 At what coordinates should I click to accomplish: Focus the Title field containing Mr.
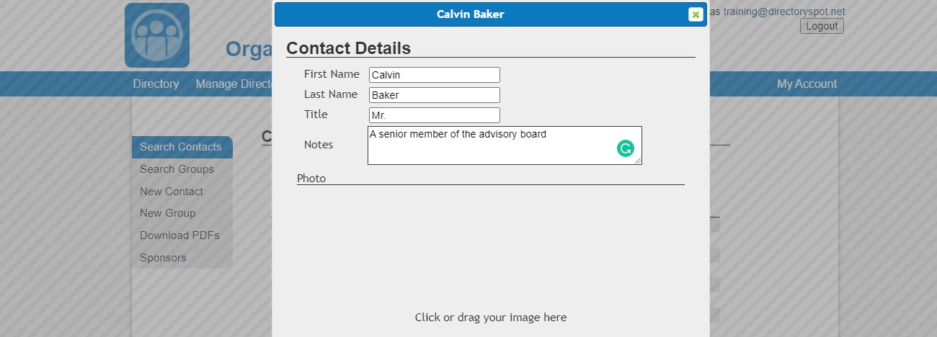(434, 115)
